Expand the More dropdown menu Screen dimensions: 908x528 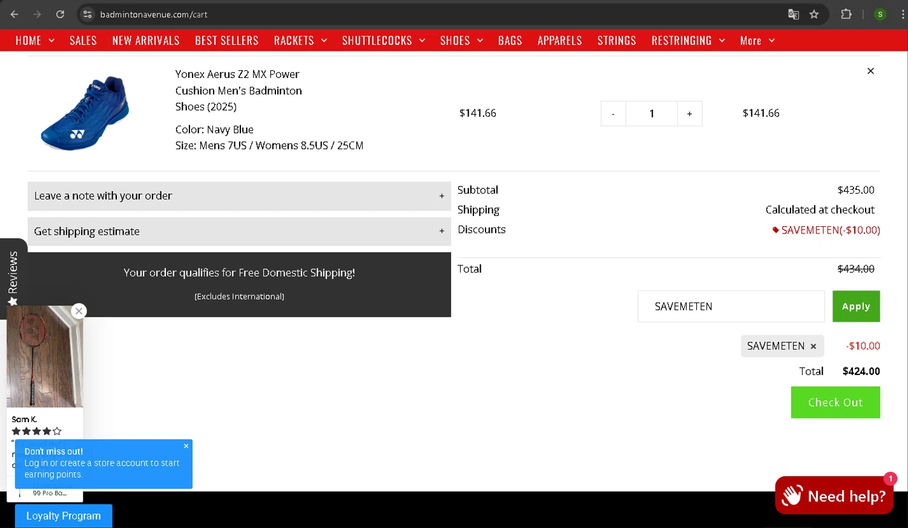pos(757,41)
